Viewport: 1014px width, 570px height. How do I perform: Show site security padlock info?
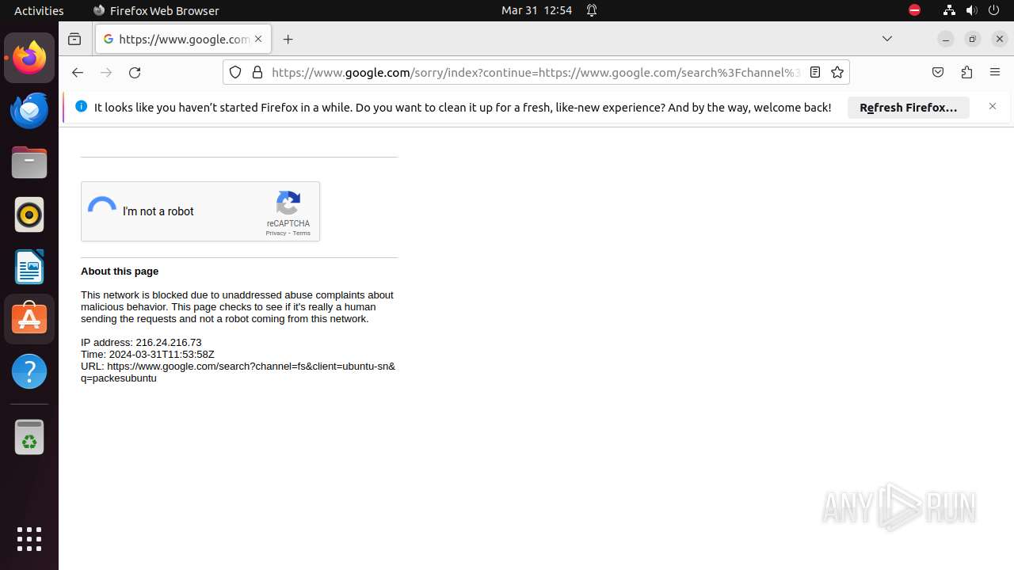(257, 72)
